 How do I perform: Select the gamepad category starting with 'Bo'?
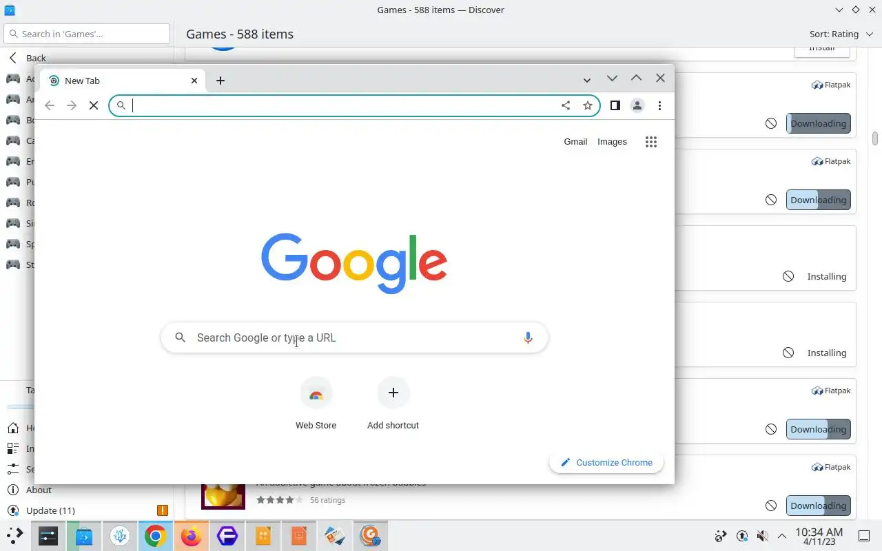pos(19,120)
